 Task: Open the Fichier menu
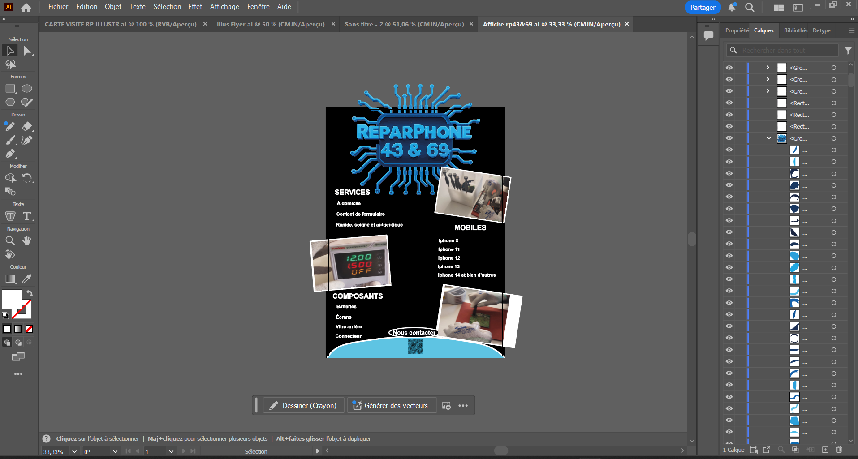click(x=58, y=7)
